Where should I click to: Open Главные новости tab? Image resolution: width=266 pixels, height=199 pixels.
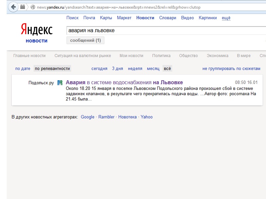click(29, 56)
